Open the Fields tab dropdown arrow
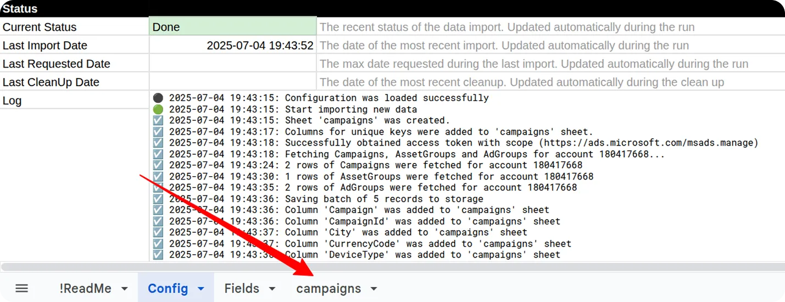 (272, 289)
